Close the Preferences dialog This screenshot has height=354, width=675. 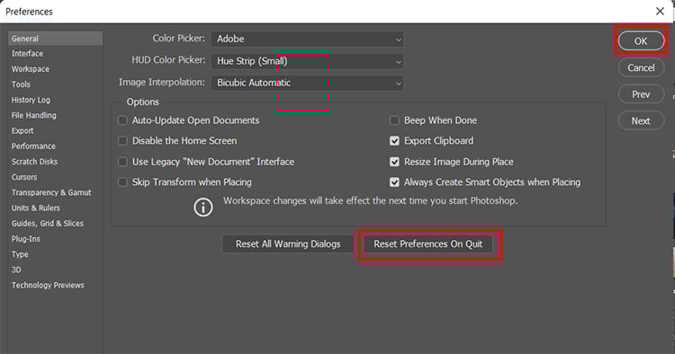(x=660, y=11)
